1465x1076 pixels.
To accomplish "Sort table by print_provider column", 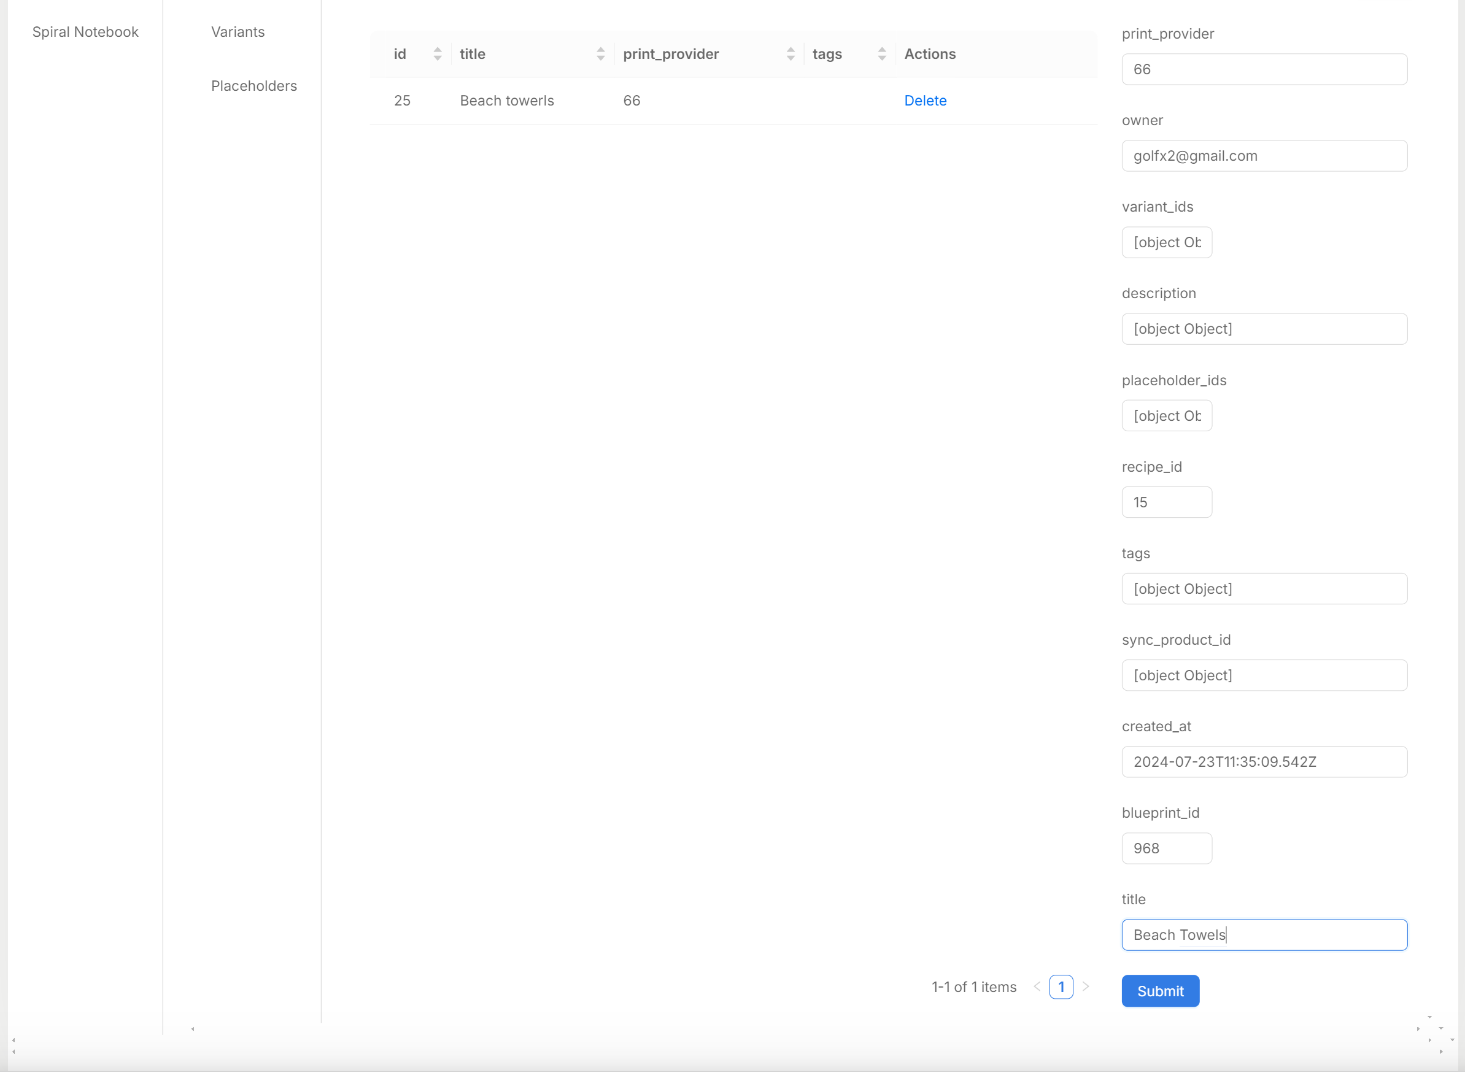I will [x=790, y=54].
